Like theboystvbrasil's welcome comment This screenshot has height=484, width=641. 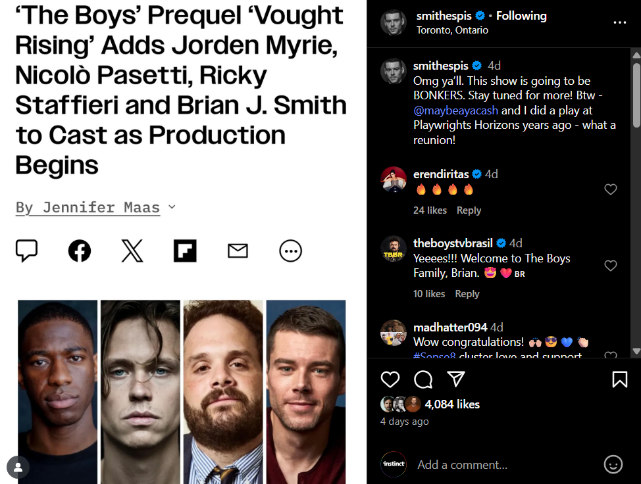click(610, 265)
